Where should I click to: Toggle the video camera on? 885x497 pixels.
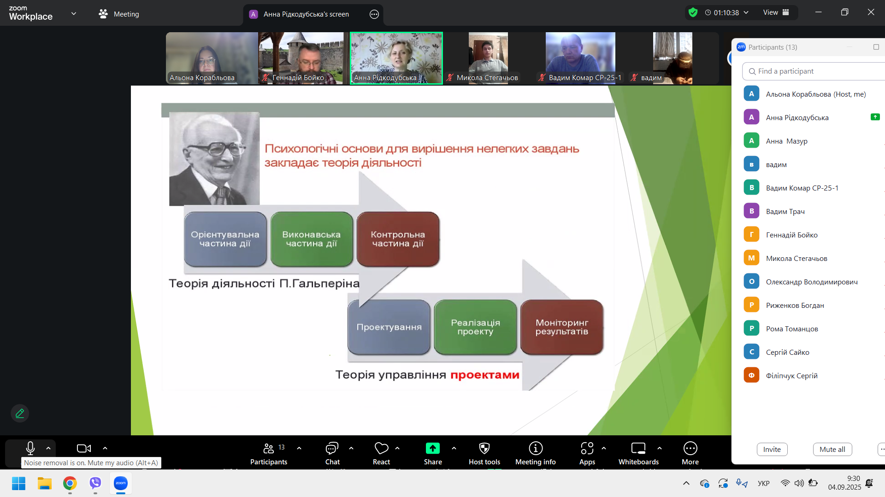(x=83, y=448)
